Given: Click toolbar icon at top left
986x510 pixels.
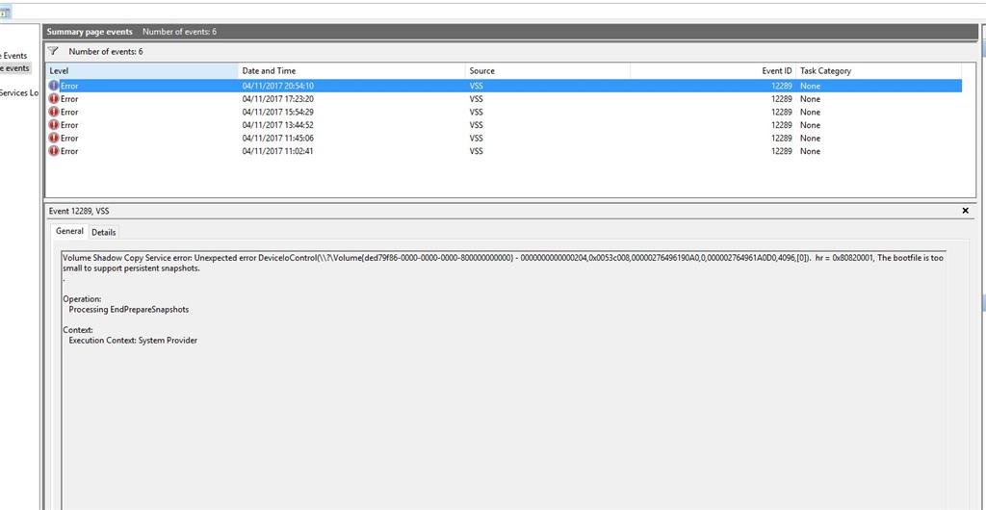Looking at the screenshot, I should 5,12.
